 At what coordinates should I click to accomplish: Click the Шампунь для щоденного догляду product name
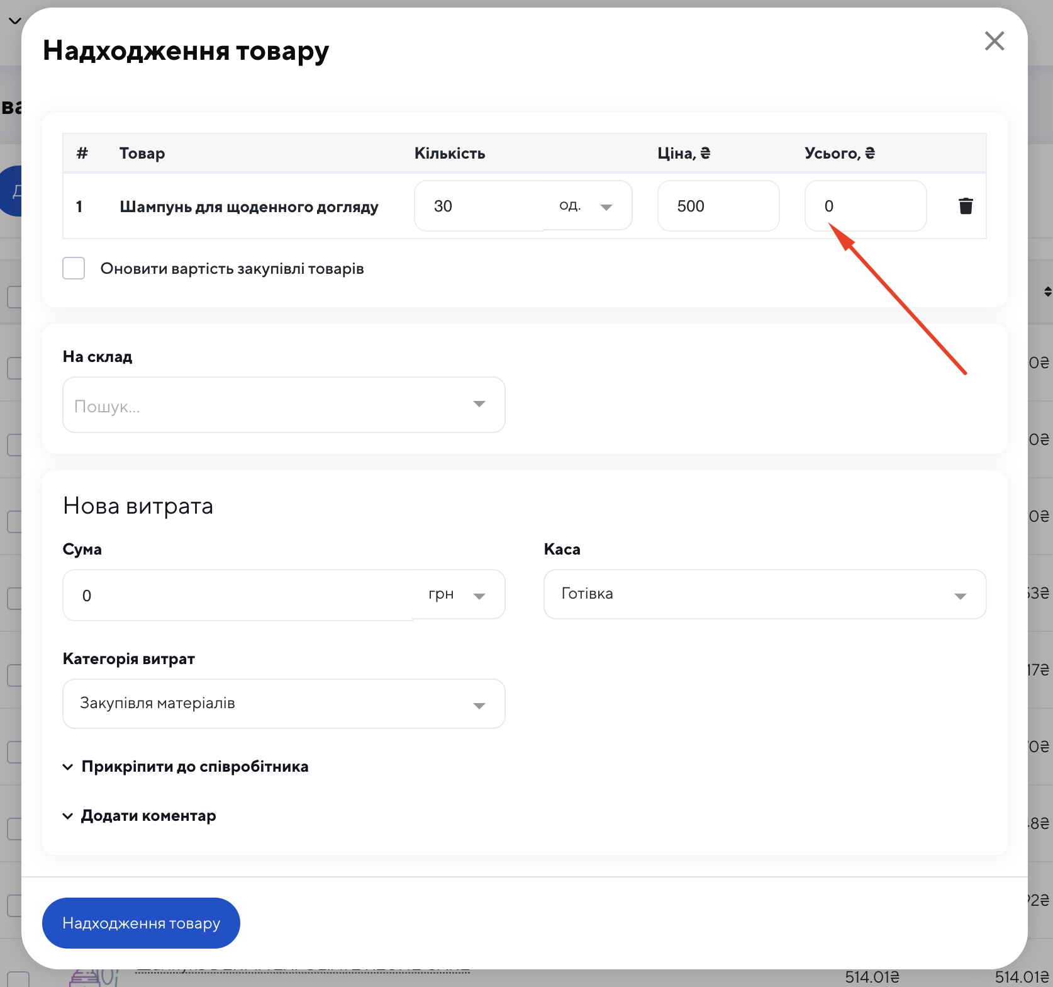pos(249,207)
